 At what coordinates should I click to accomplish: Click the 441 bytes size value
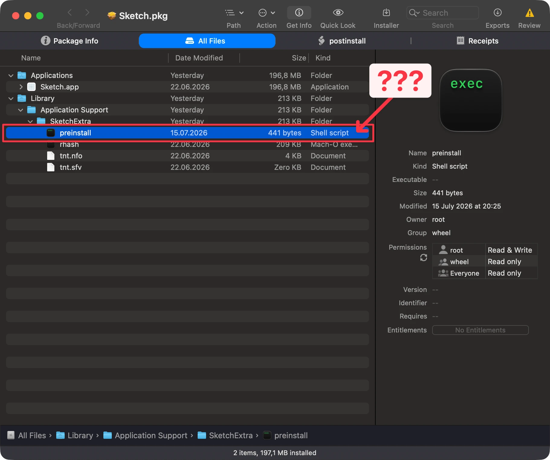448,193
